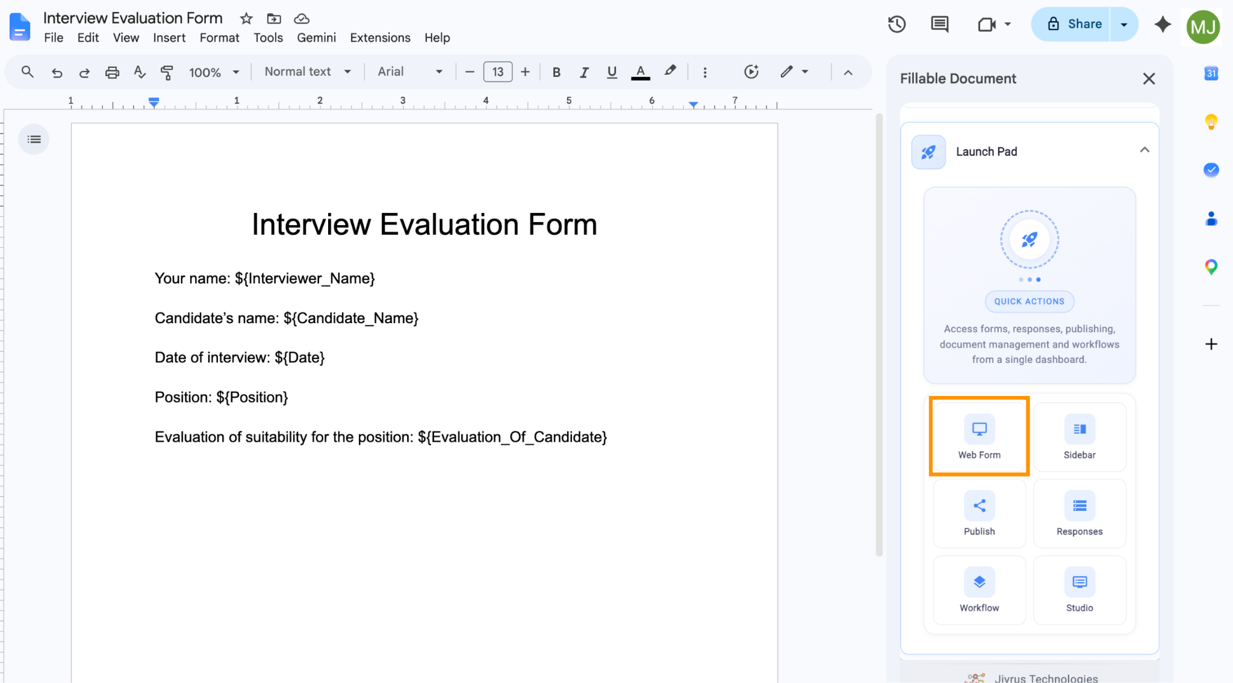Open Google Maps in side panel
1233x683 pixels.
click(x=1211, y=267)
